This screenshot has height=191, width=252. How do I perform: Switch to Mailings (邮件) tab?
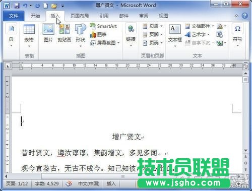tap(124, 16)
